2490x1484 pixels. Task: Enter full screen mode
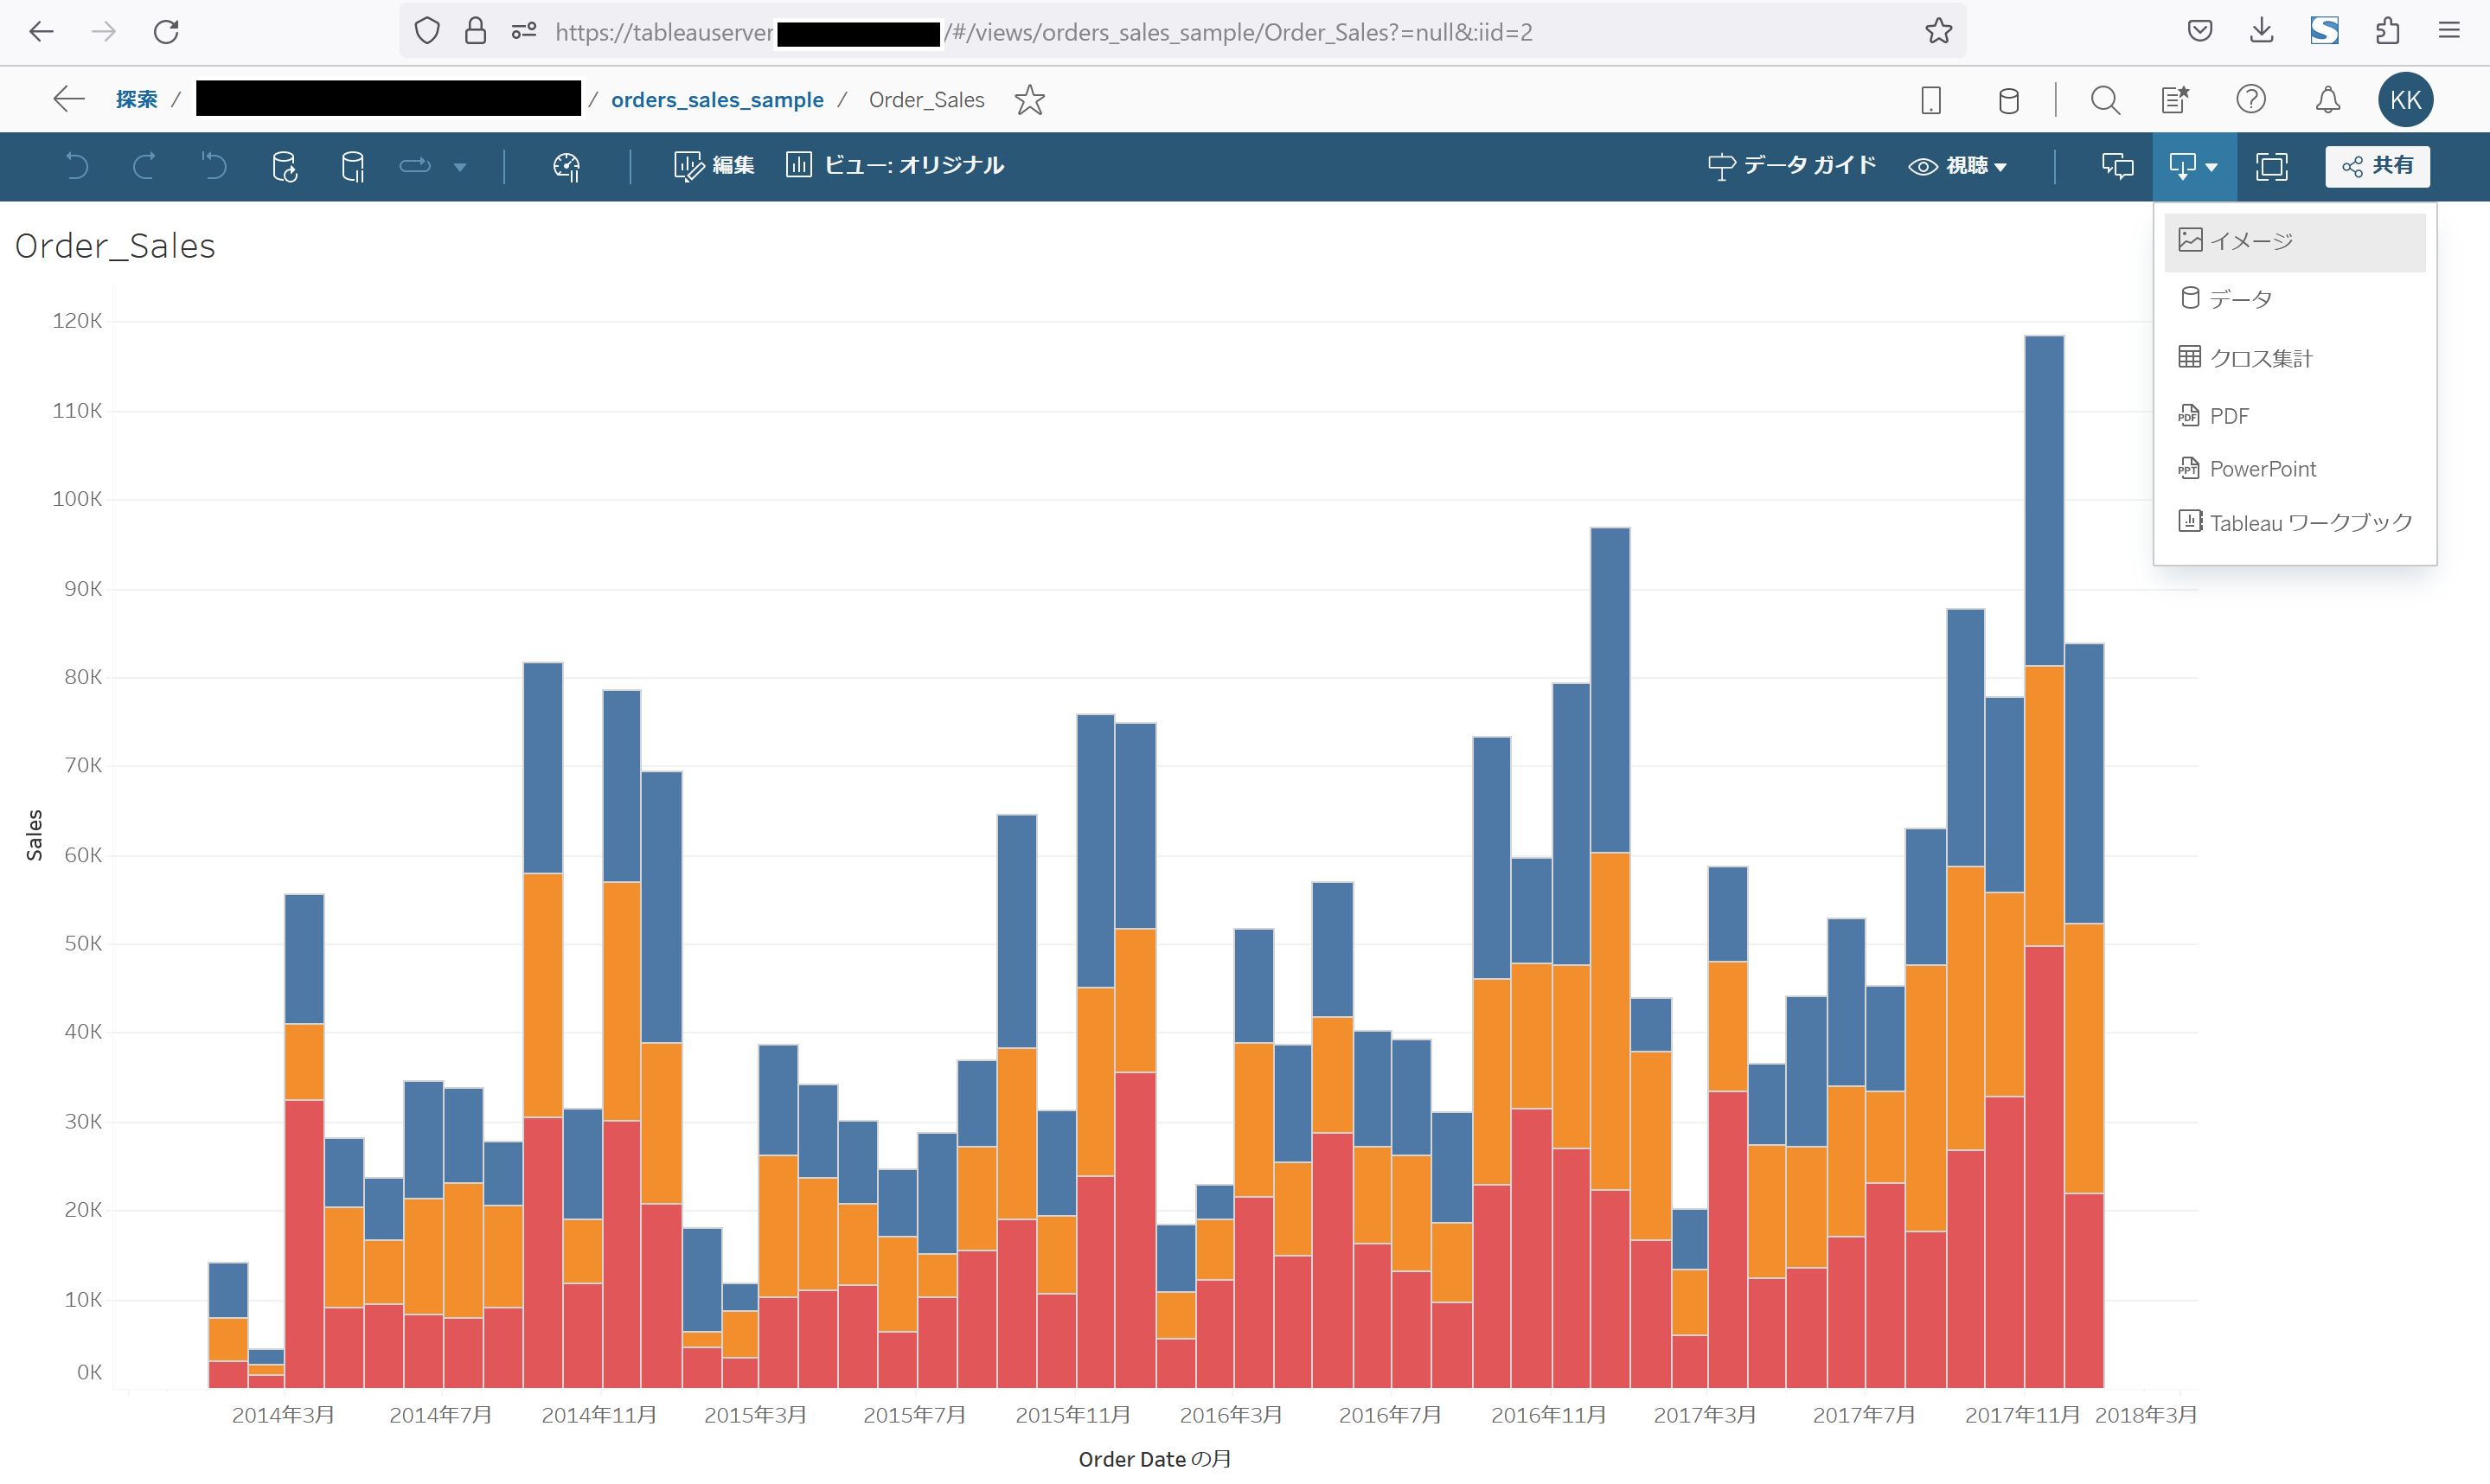click(2270, 166)
